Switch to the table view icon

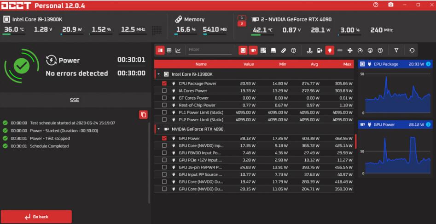[x=169, y=50]
